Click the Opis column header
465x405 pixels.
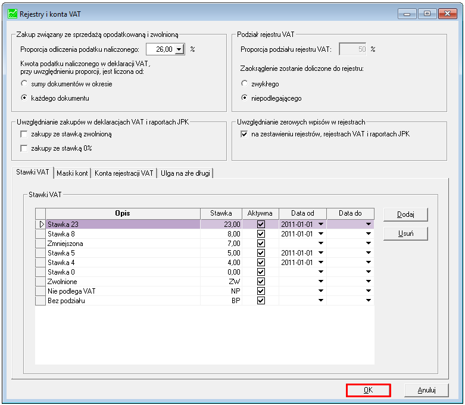[x=123, y=213]
